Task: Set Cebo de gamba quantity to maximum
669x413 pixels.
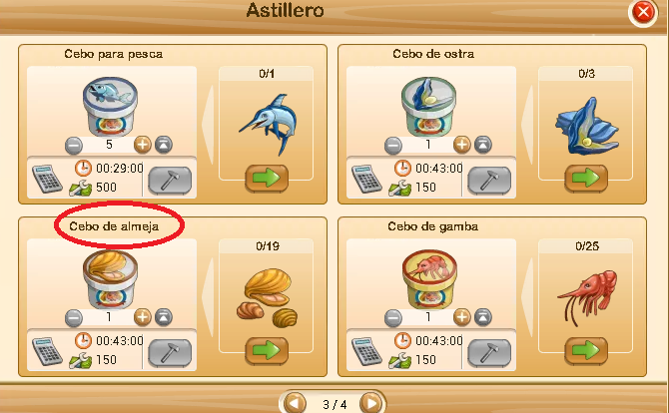Action: 483,317
